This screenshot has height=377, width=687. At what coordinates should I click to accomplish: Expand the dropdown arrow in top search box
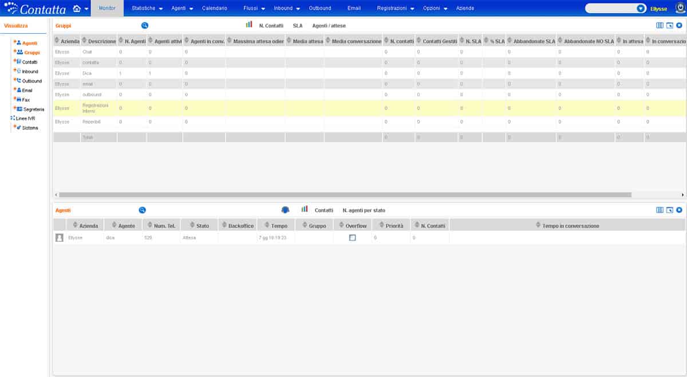[641, 9]
